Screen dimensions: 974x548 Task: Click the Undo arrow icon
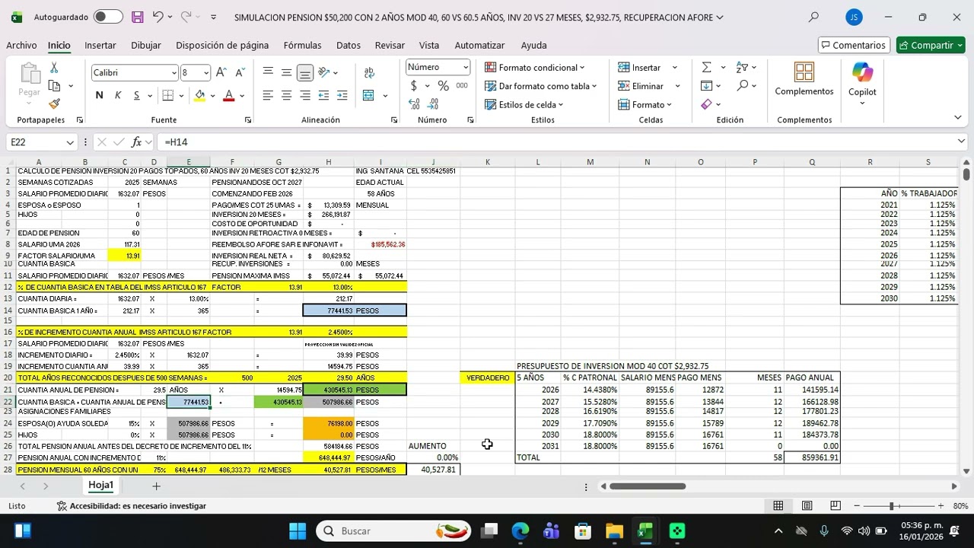pyautogui.click(x=158, y=17)
